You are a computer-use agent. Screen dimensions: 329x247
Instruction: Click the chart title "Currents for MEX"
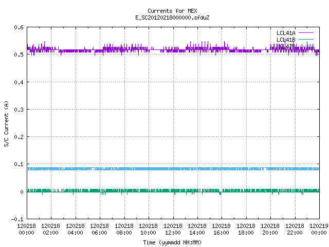[172, 11]
